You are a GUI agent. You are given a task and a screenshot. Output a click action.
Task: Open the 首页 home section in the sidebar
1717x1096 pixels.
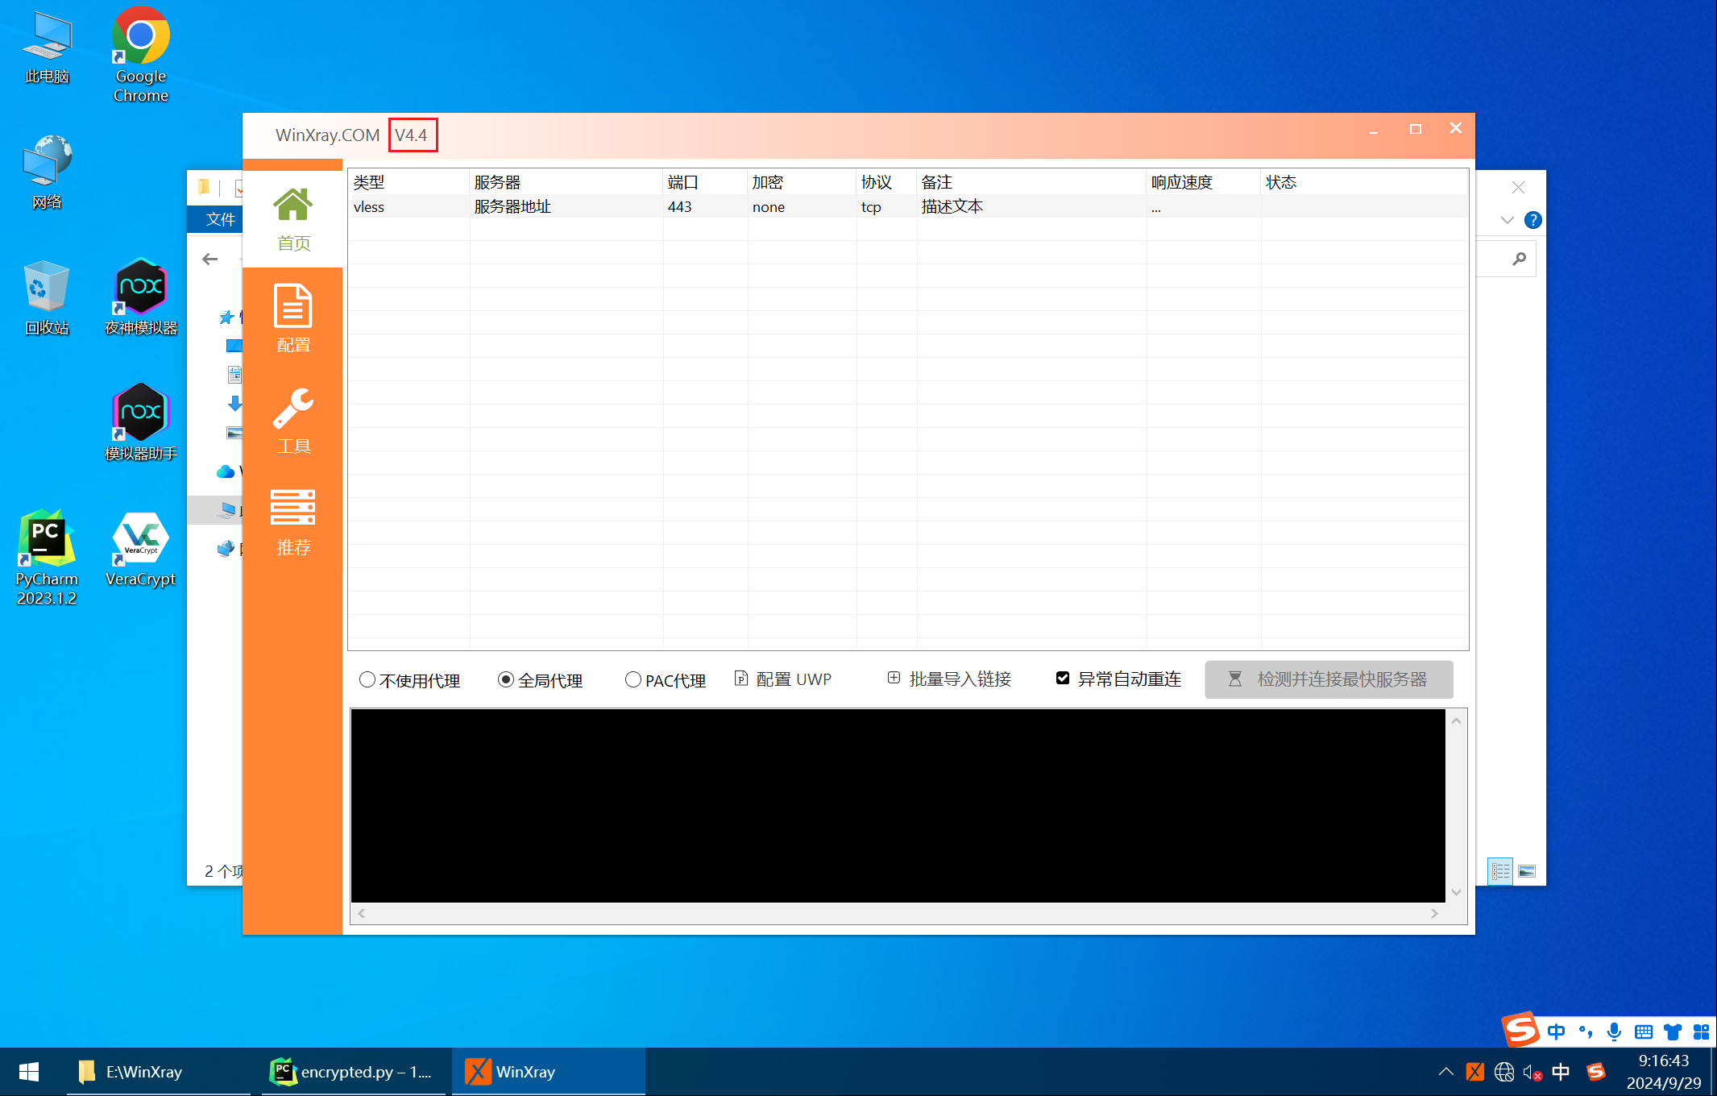point(292,219)
